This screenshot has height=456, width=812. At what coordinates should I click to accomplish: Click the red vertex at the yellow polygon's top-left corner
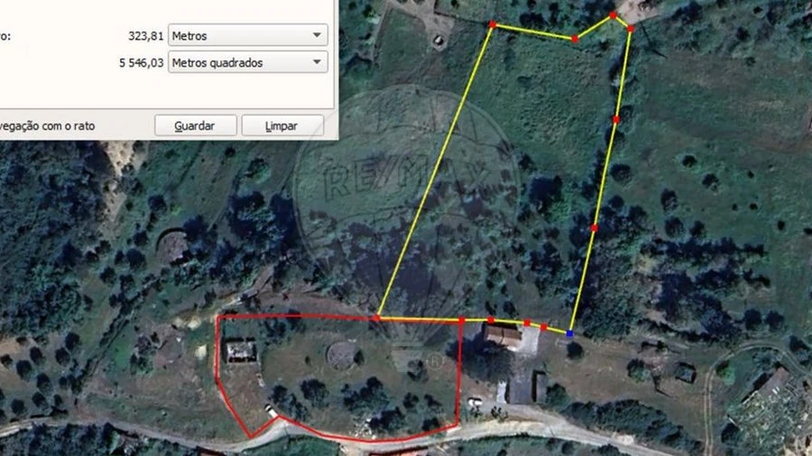click(493, 24)
